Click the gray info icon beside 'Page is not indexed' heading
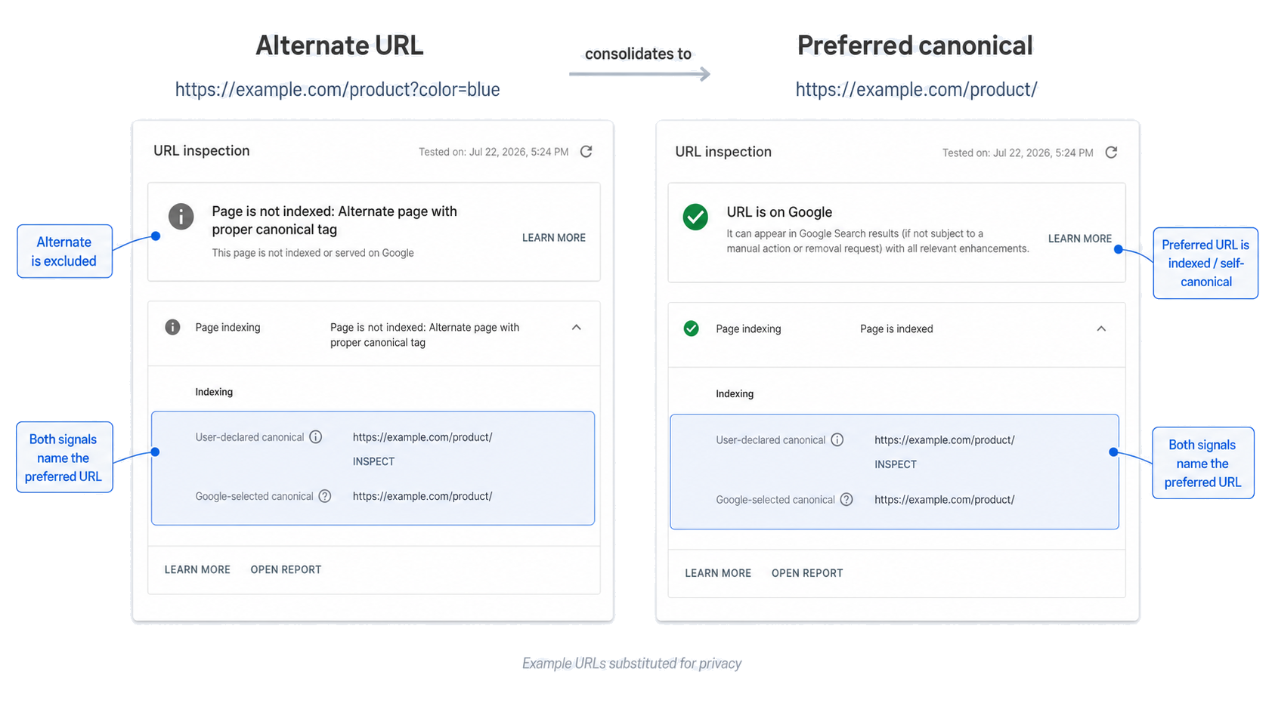This screenshot has width=1272, height=706. coord(181,217)
